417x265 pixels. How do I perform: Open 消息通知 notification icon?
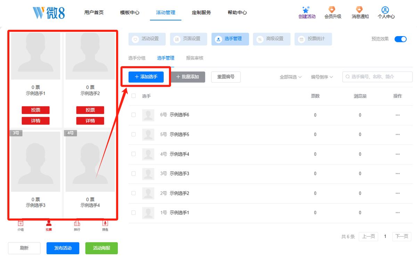pos(359,10)
